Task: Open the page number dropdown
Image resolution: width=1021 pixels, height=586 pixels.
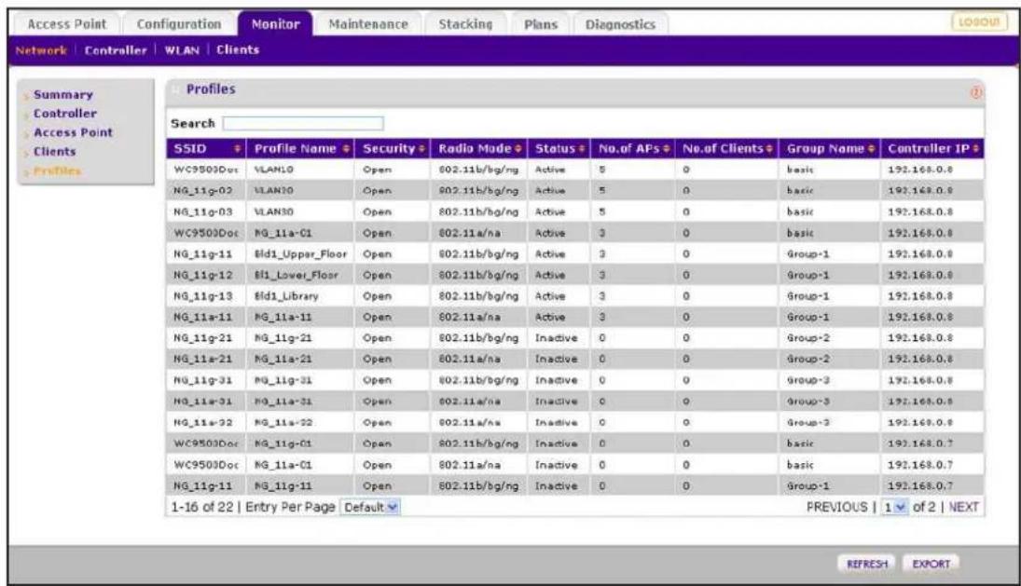Action: click(895, 508)
